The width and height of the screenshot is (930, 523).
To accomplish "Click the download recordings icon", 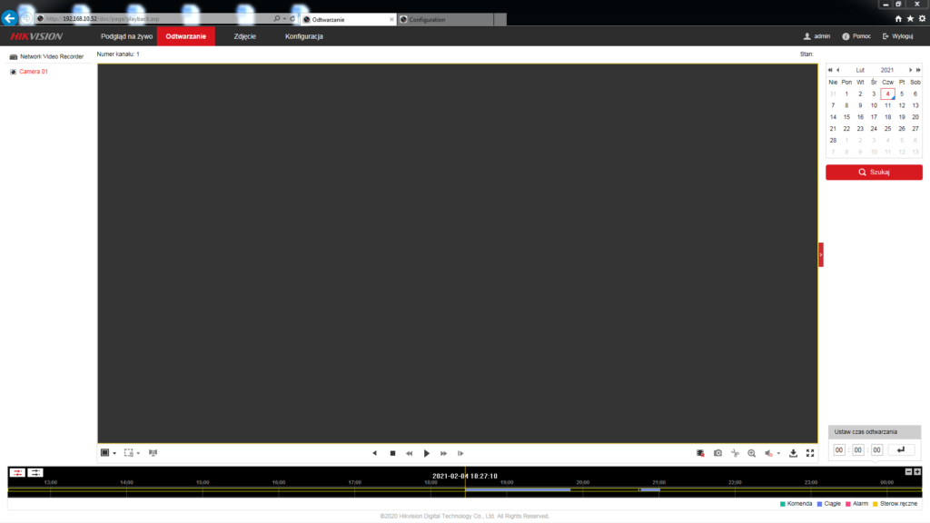I will pyautogui.click(x=793, y=452).
